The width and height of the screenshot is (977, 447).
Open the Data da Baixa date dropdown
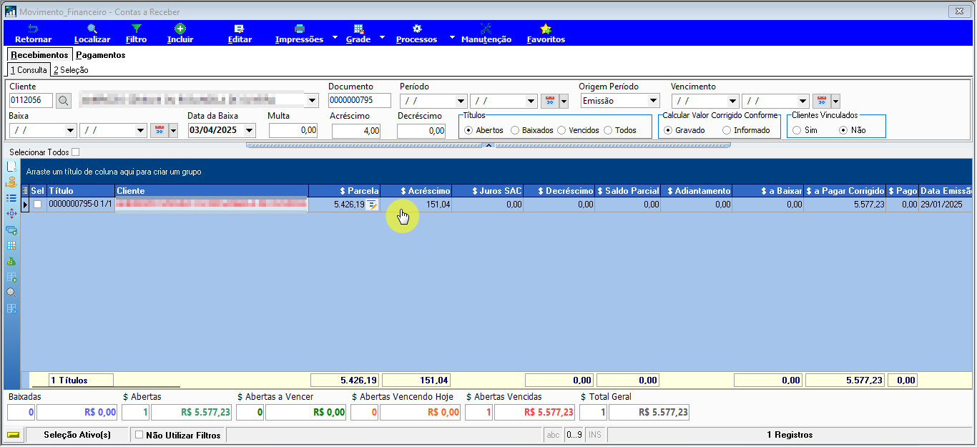coord(249,130)
